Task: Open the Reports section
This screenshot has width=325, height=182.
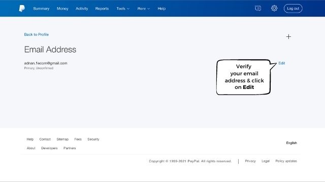Action: (102, 9)
